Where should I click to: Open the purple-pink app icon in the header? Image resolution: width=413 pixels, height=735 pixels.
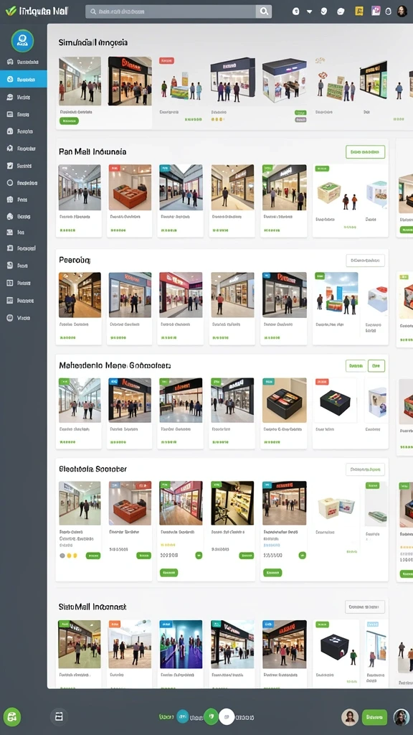pos(376,11)
